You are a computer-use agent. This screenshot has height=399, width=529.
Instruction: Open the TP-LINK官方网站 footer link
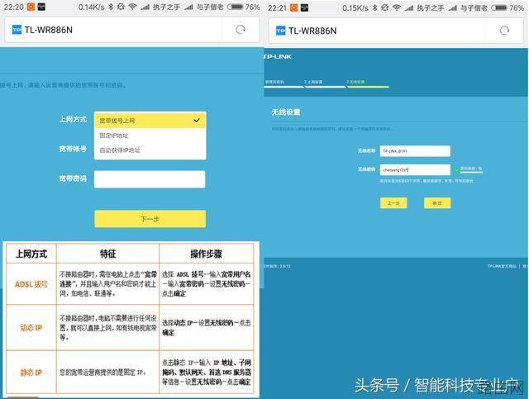pos(502,267)
